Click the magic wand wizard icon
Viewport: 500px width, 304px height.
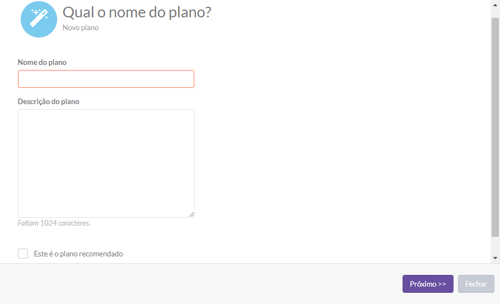(39, 19)
